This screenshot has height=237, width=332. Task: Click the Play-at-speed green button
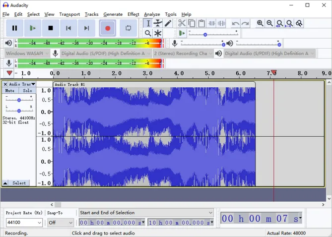[182, 33]
